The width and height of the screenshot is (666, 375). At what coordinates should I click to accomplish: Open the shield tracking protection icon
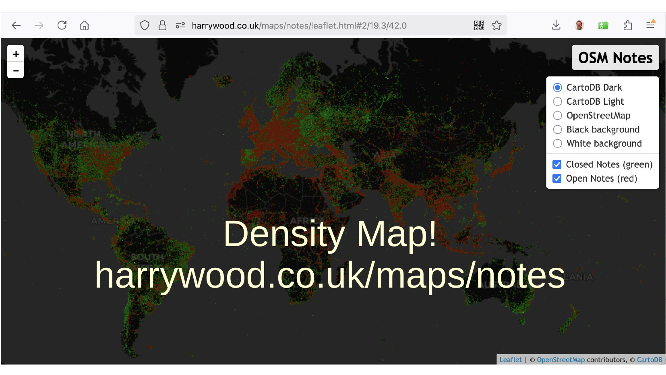(x=145, y=26)
